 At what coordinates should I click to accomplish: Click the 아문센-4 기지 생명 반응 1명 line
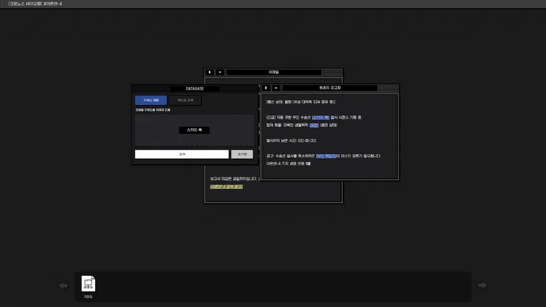pyautogui.click(x=288, y=164)
